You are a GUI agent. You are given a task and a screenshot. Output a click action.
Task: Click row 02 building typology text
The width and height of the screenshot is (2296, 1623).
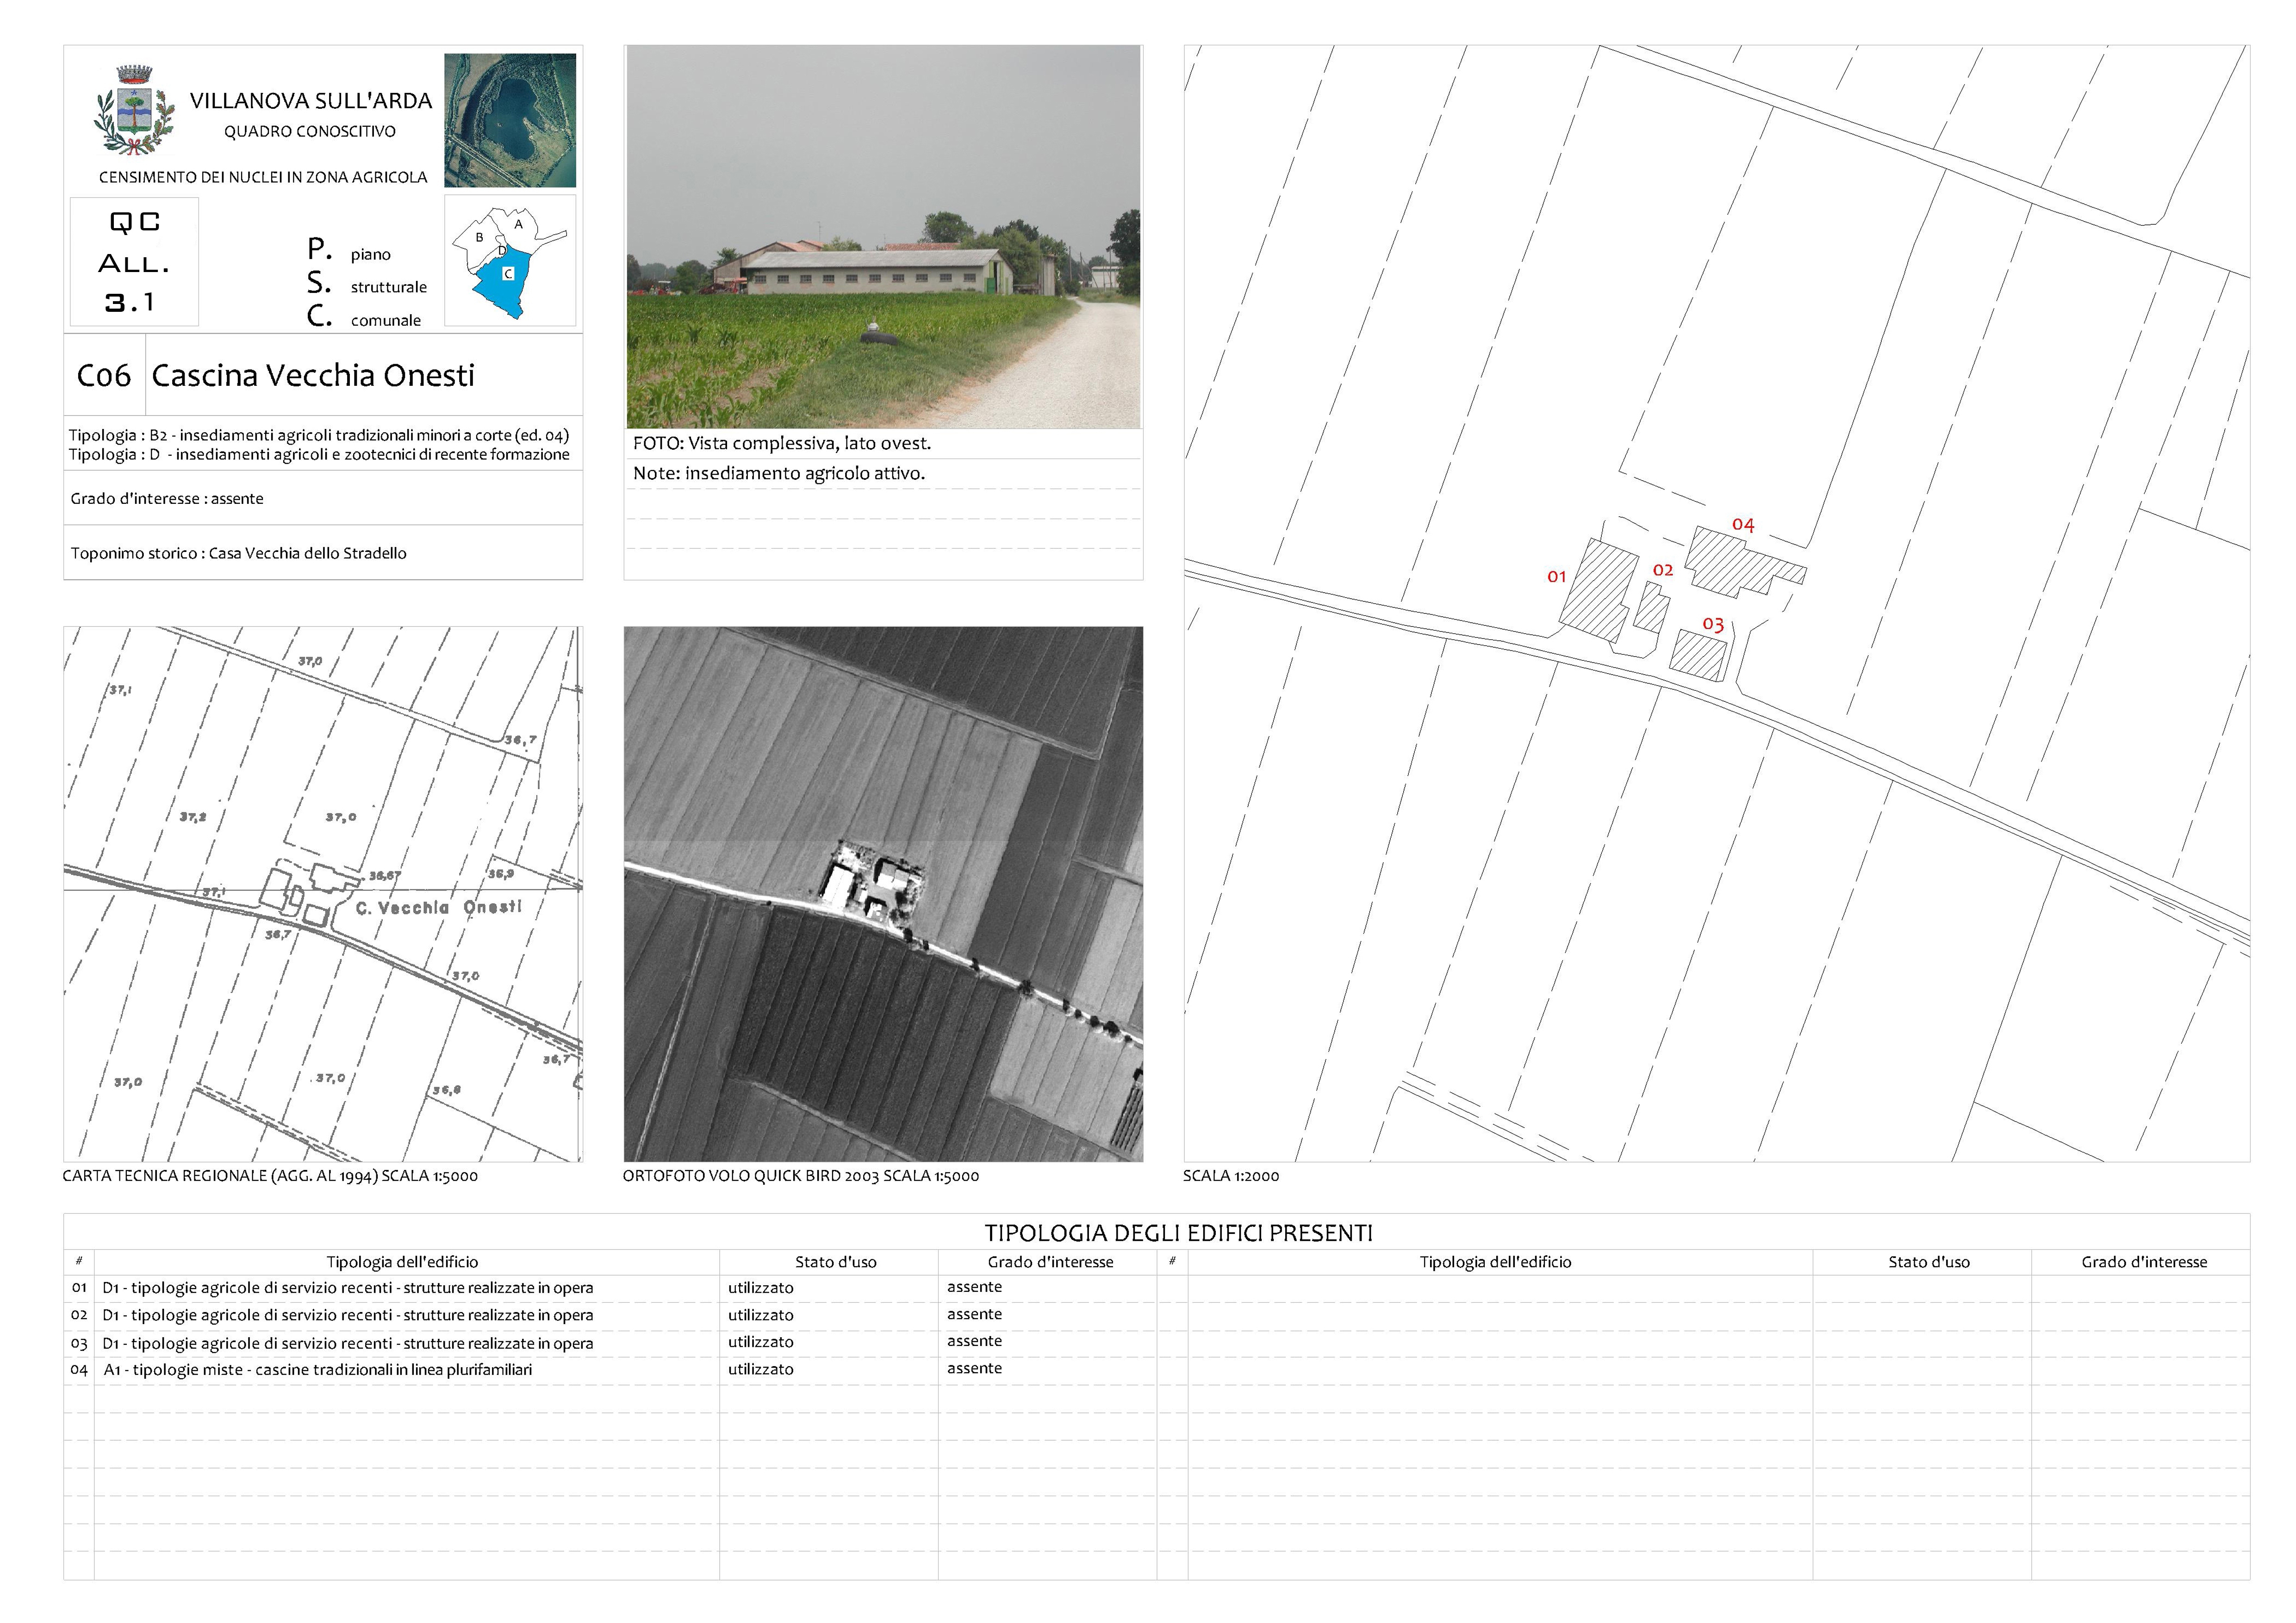tap(348, 1316)
